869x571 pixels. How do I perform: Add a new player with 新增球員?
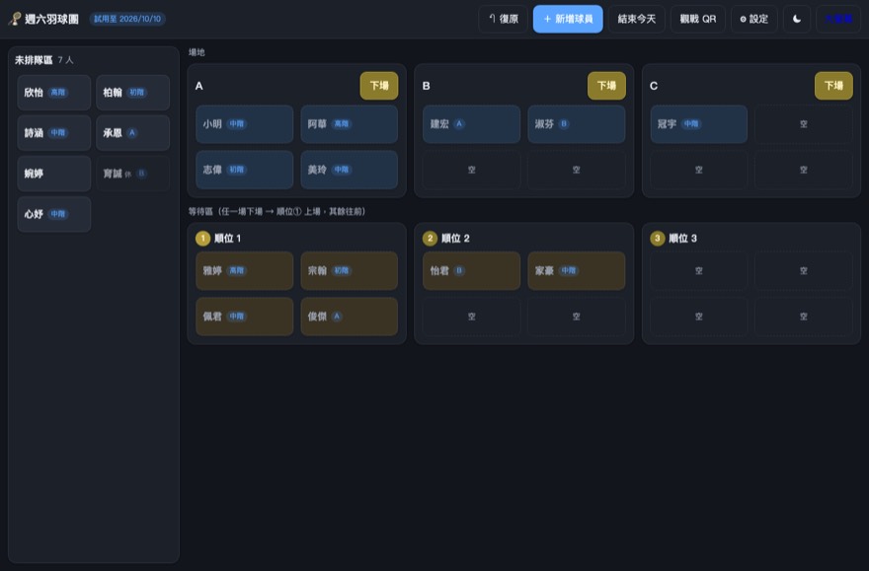tap(568, 19)
